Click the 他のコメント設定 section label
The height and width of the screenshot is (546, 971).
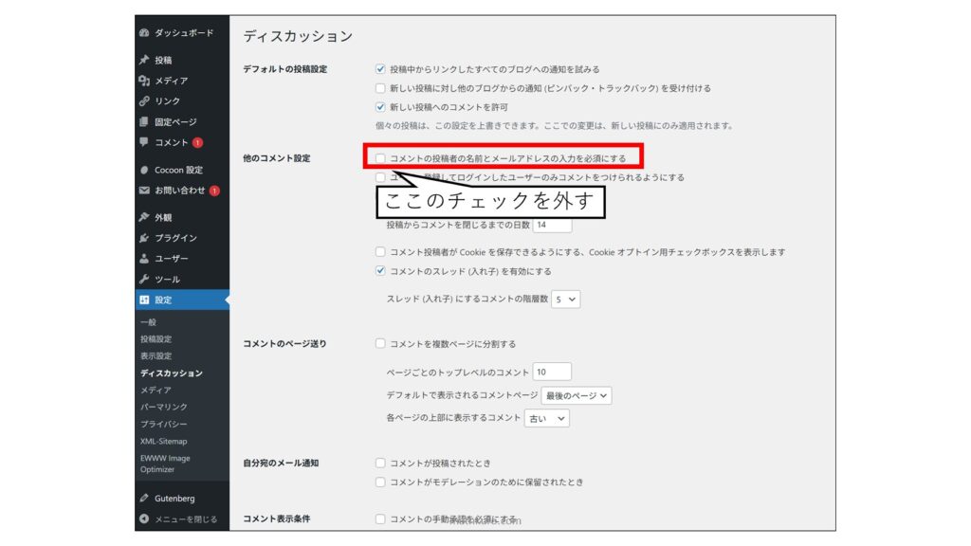pos(277,158)
